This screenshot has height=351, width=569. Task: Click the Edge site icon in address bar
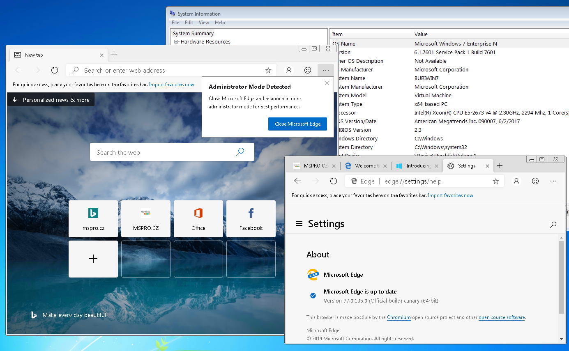click(354, 181)
